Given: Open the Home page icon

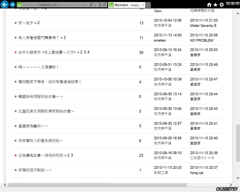Looking at the screenshot, I should coord(209,5).
